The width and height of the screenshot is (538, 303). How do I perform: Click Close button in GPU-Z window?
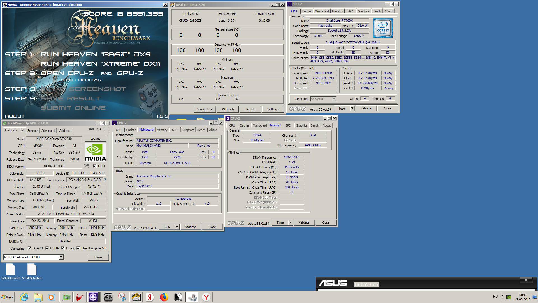[x=98, y=257]
